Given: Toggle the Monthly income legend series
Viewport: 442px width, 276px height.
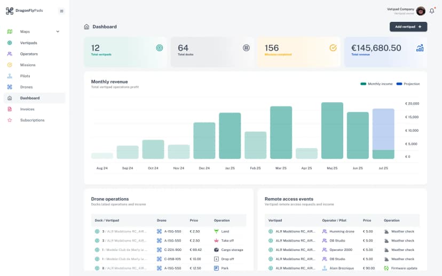Looking at the screenshot, I should click(x=376, y=84).
